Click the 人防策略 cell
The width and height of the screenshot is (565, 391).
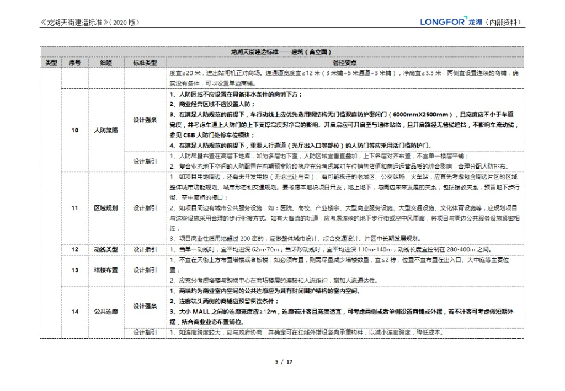tap(106, 130)
